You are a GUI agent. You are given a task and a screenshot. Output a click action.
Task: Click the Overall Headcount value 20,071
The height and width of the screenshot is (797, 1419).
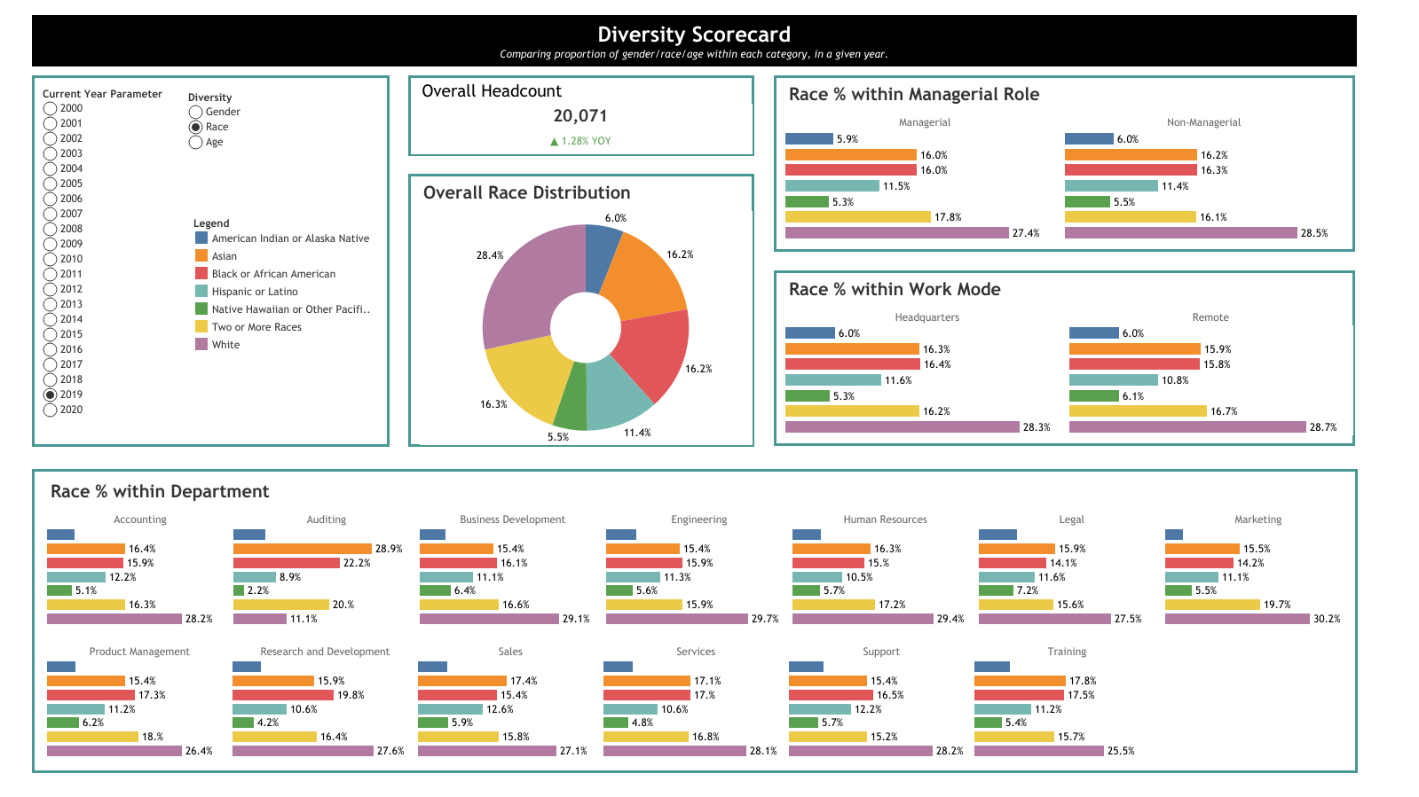tap(579, 116)
